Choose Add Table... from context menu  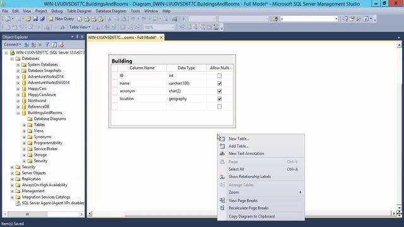(x=261, y=146)
